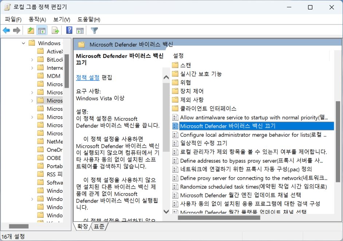
Task: Expand the BitLock tree node
Action: (x=32, y=60)
